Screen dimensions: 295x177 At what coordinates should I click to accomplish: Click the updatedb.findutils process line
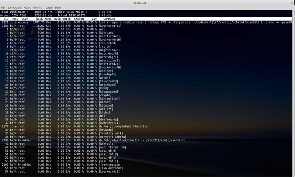click(x=121, y=126)
